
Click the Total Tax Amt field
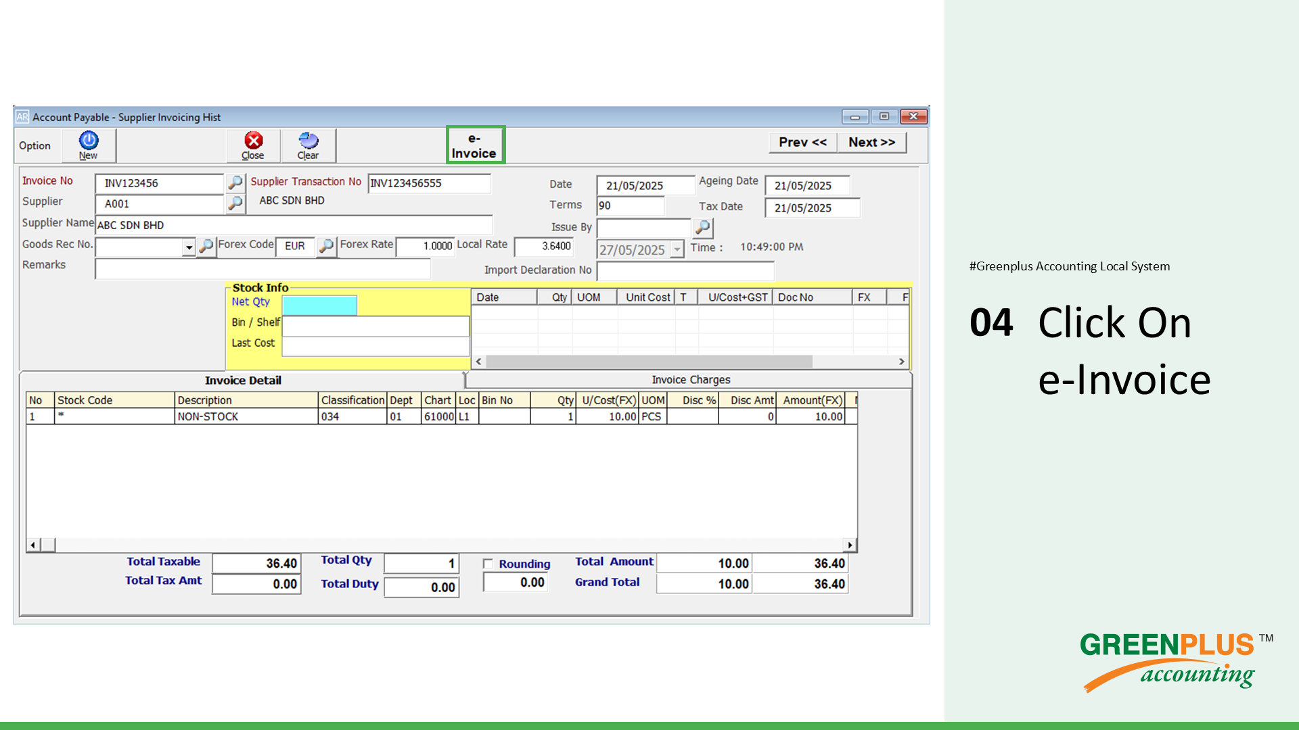[256, 584]
